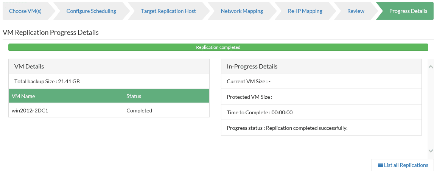The image size is (437, 176).
Task: Click the list icon beside List all Replications
Action: [381, 165]
